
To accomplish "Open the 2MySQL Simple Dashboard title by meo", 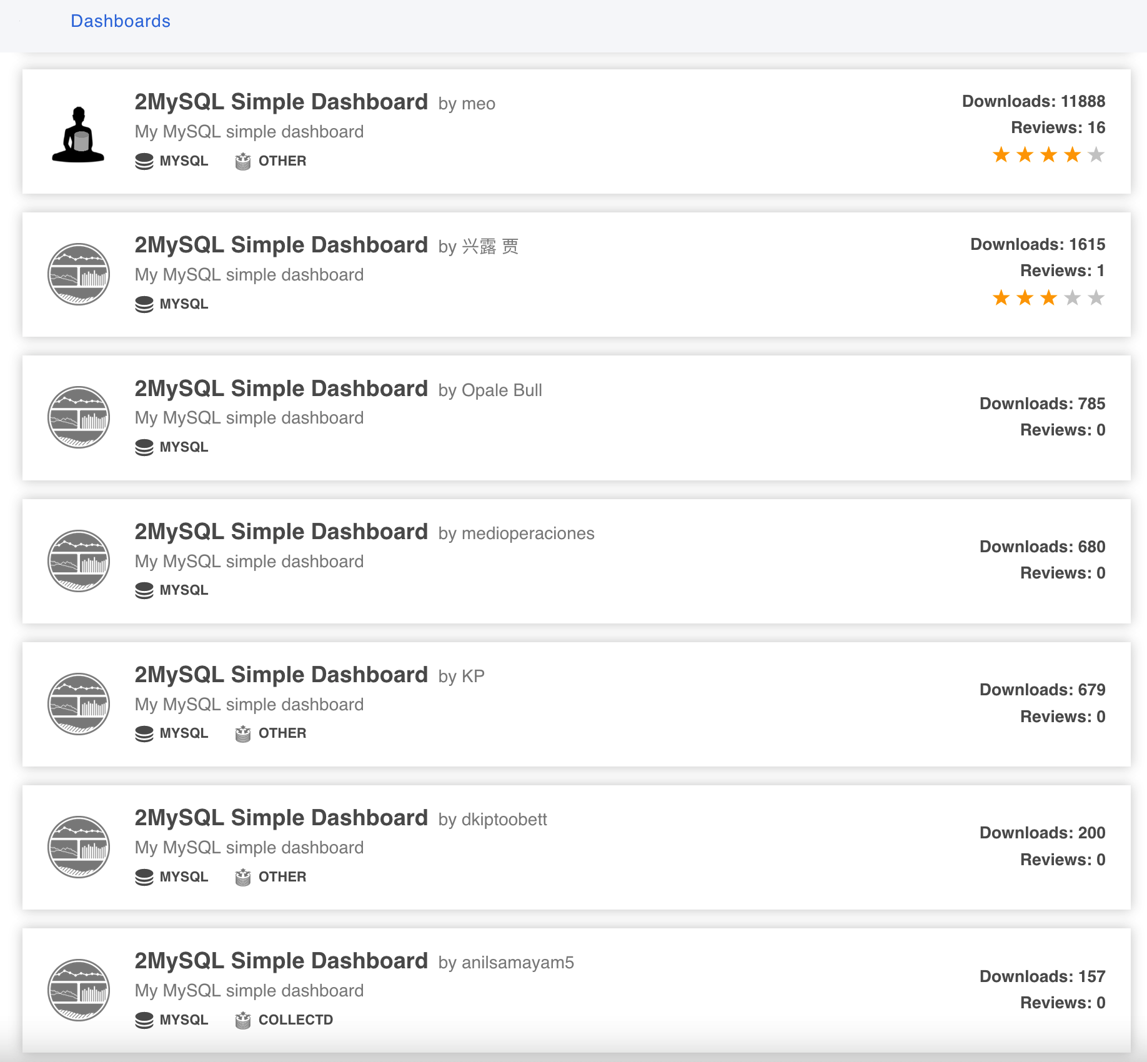I will click(x=281, y=102).
